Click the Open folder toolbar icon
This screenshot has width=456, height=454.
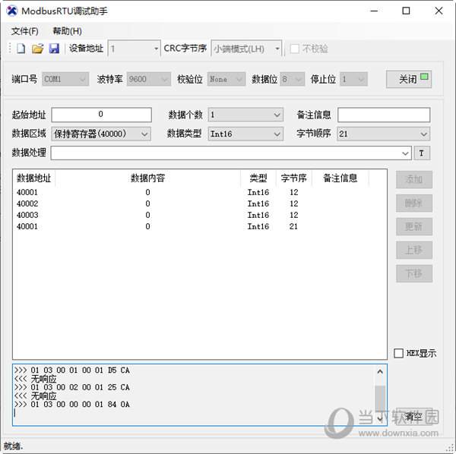point(37,49)
